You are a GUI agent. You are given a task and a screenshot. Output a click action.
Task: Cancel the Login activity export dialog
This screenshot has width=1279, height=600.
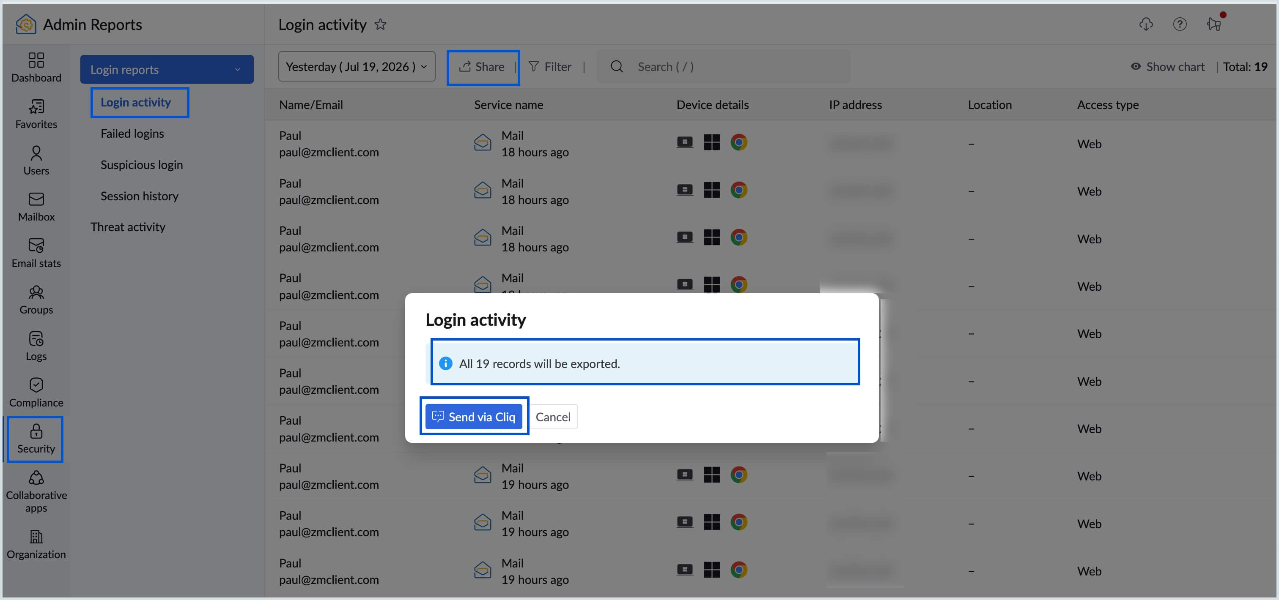[x=553, y=417]
